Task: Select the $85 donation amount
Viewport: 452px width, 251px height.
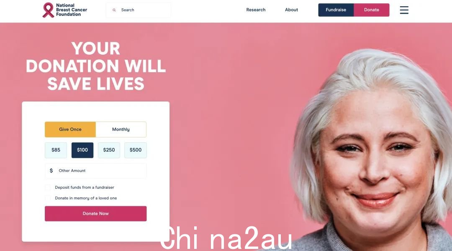Action: tap(56, 150)
